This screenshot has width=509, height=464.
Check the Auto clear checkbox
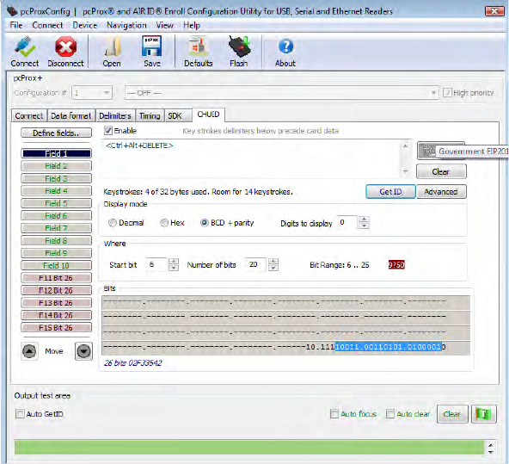coord(389,414)
